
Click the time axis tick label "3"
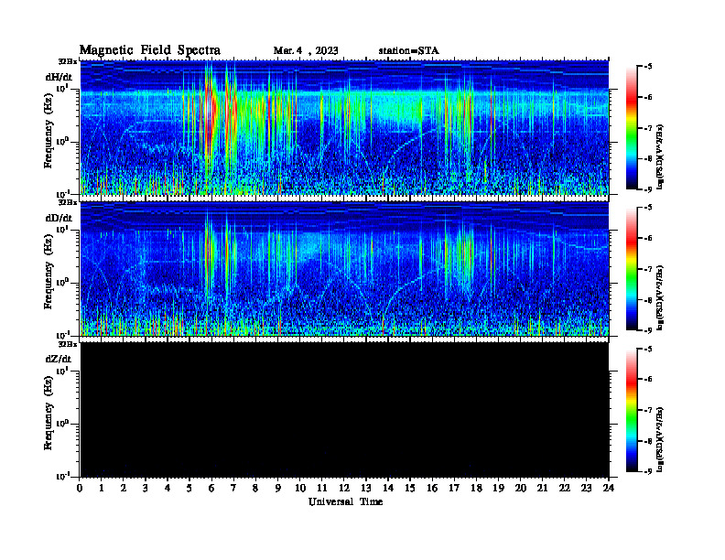click(146, 488)
